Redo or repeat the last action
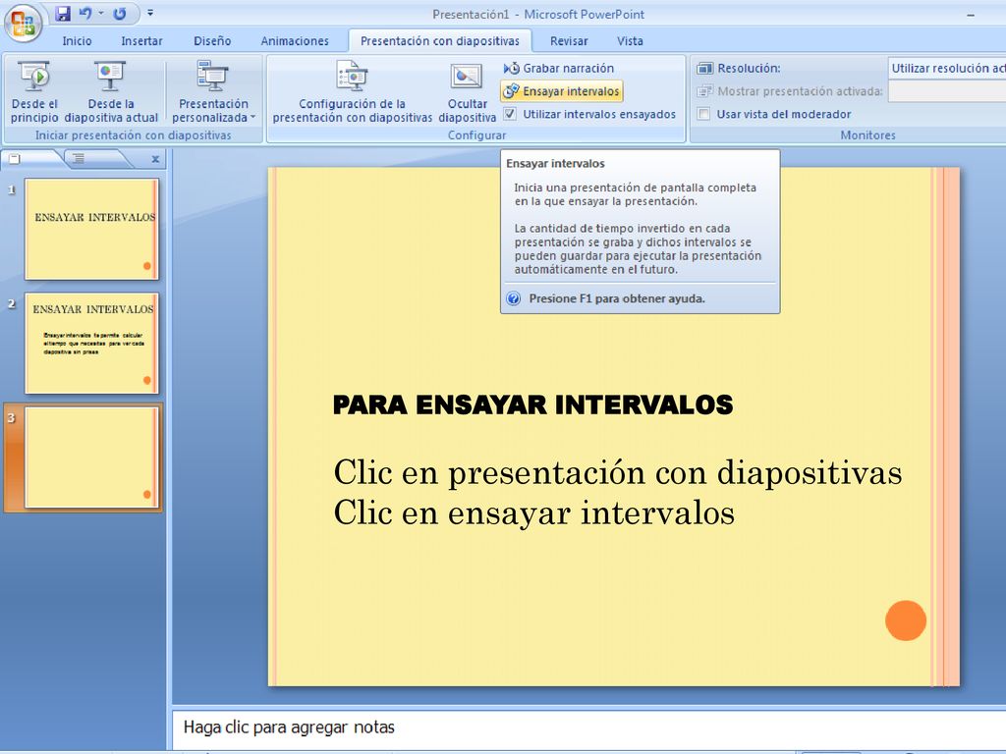Viewport: 1006px width, 754px height. coord(119,14)
